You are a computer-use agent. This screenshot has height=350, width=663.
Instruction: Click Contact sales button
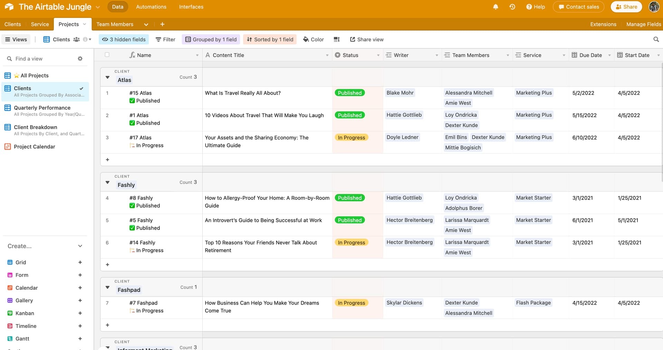click(x=578, y=7)
